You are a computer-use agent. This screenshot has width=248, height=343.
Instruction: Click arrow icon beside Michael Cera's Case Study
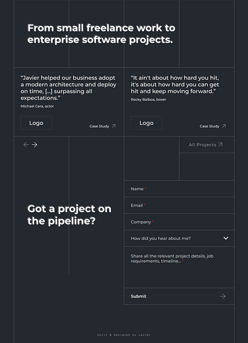113,126
